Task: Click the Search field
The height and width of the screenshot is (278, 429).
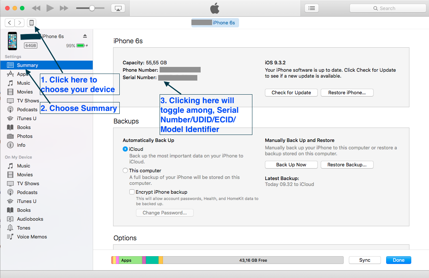Action: pos(388,8)
